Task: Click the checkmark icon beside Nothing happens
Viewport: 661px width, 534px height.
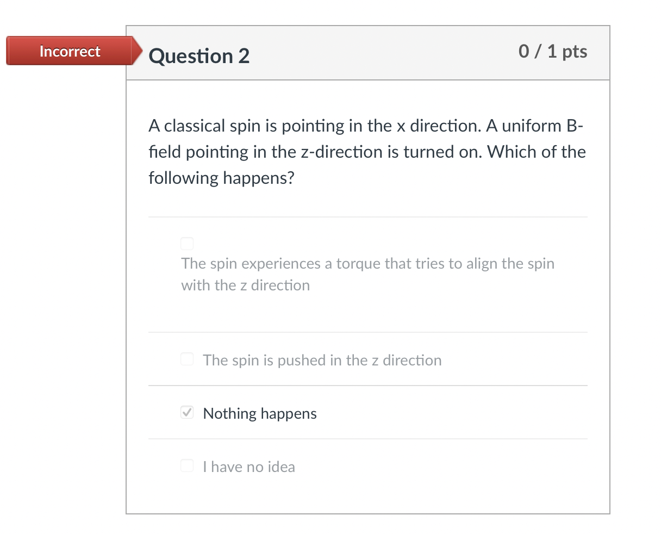Action: click(x=186, y=412)
